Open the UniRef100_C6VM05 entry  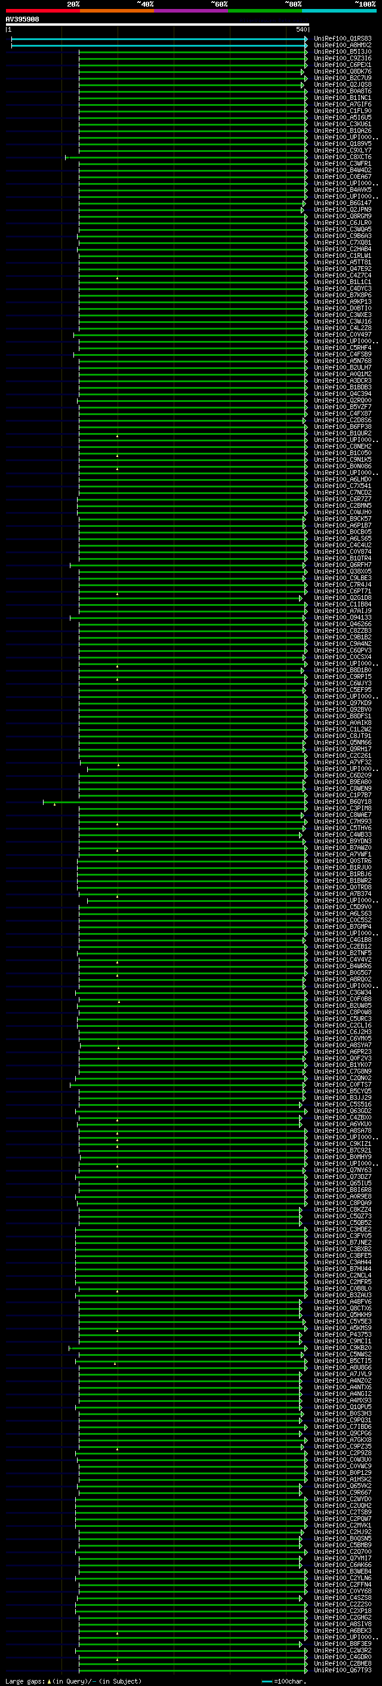(343, 1039)
